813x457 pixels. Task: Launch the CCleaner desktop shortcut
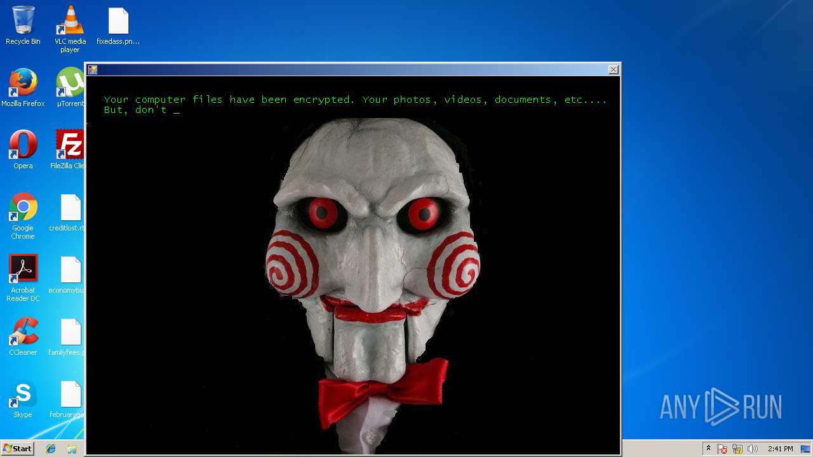pyautogui.click(x=23, y=336)
